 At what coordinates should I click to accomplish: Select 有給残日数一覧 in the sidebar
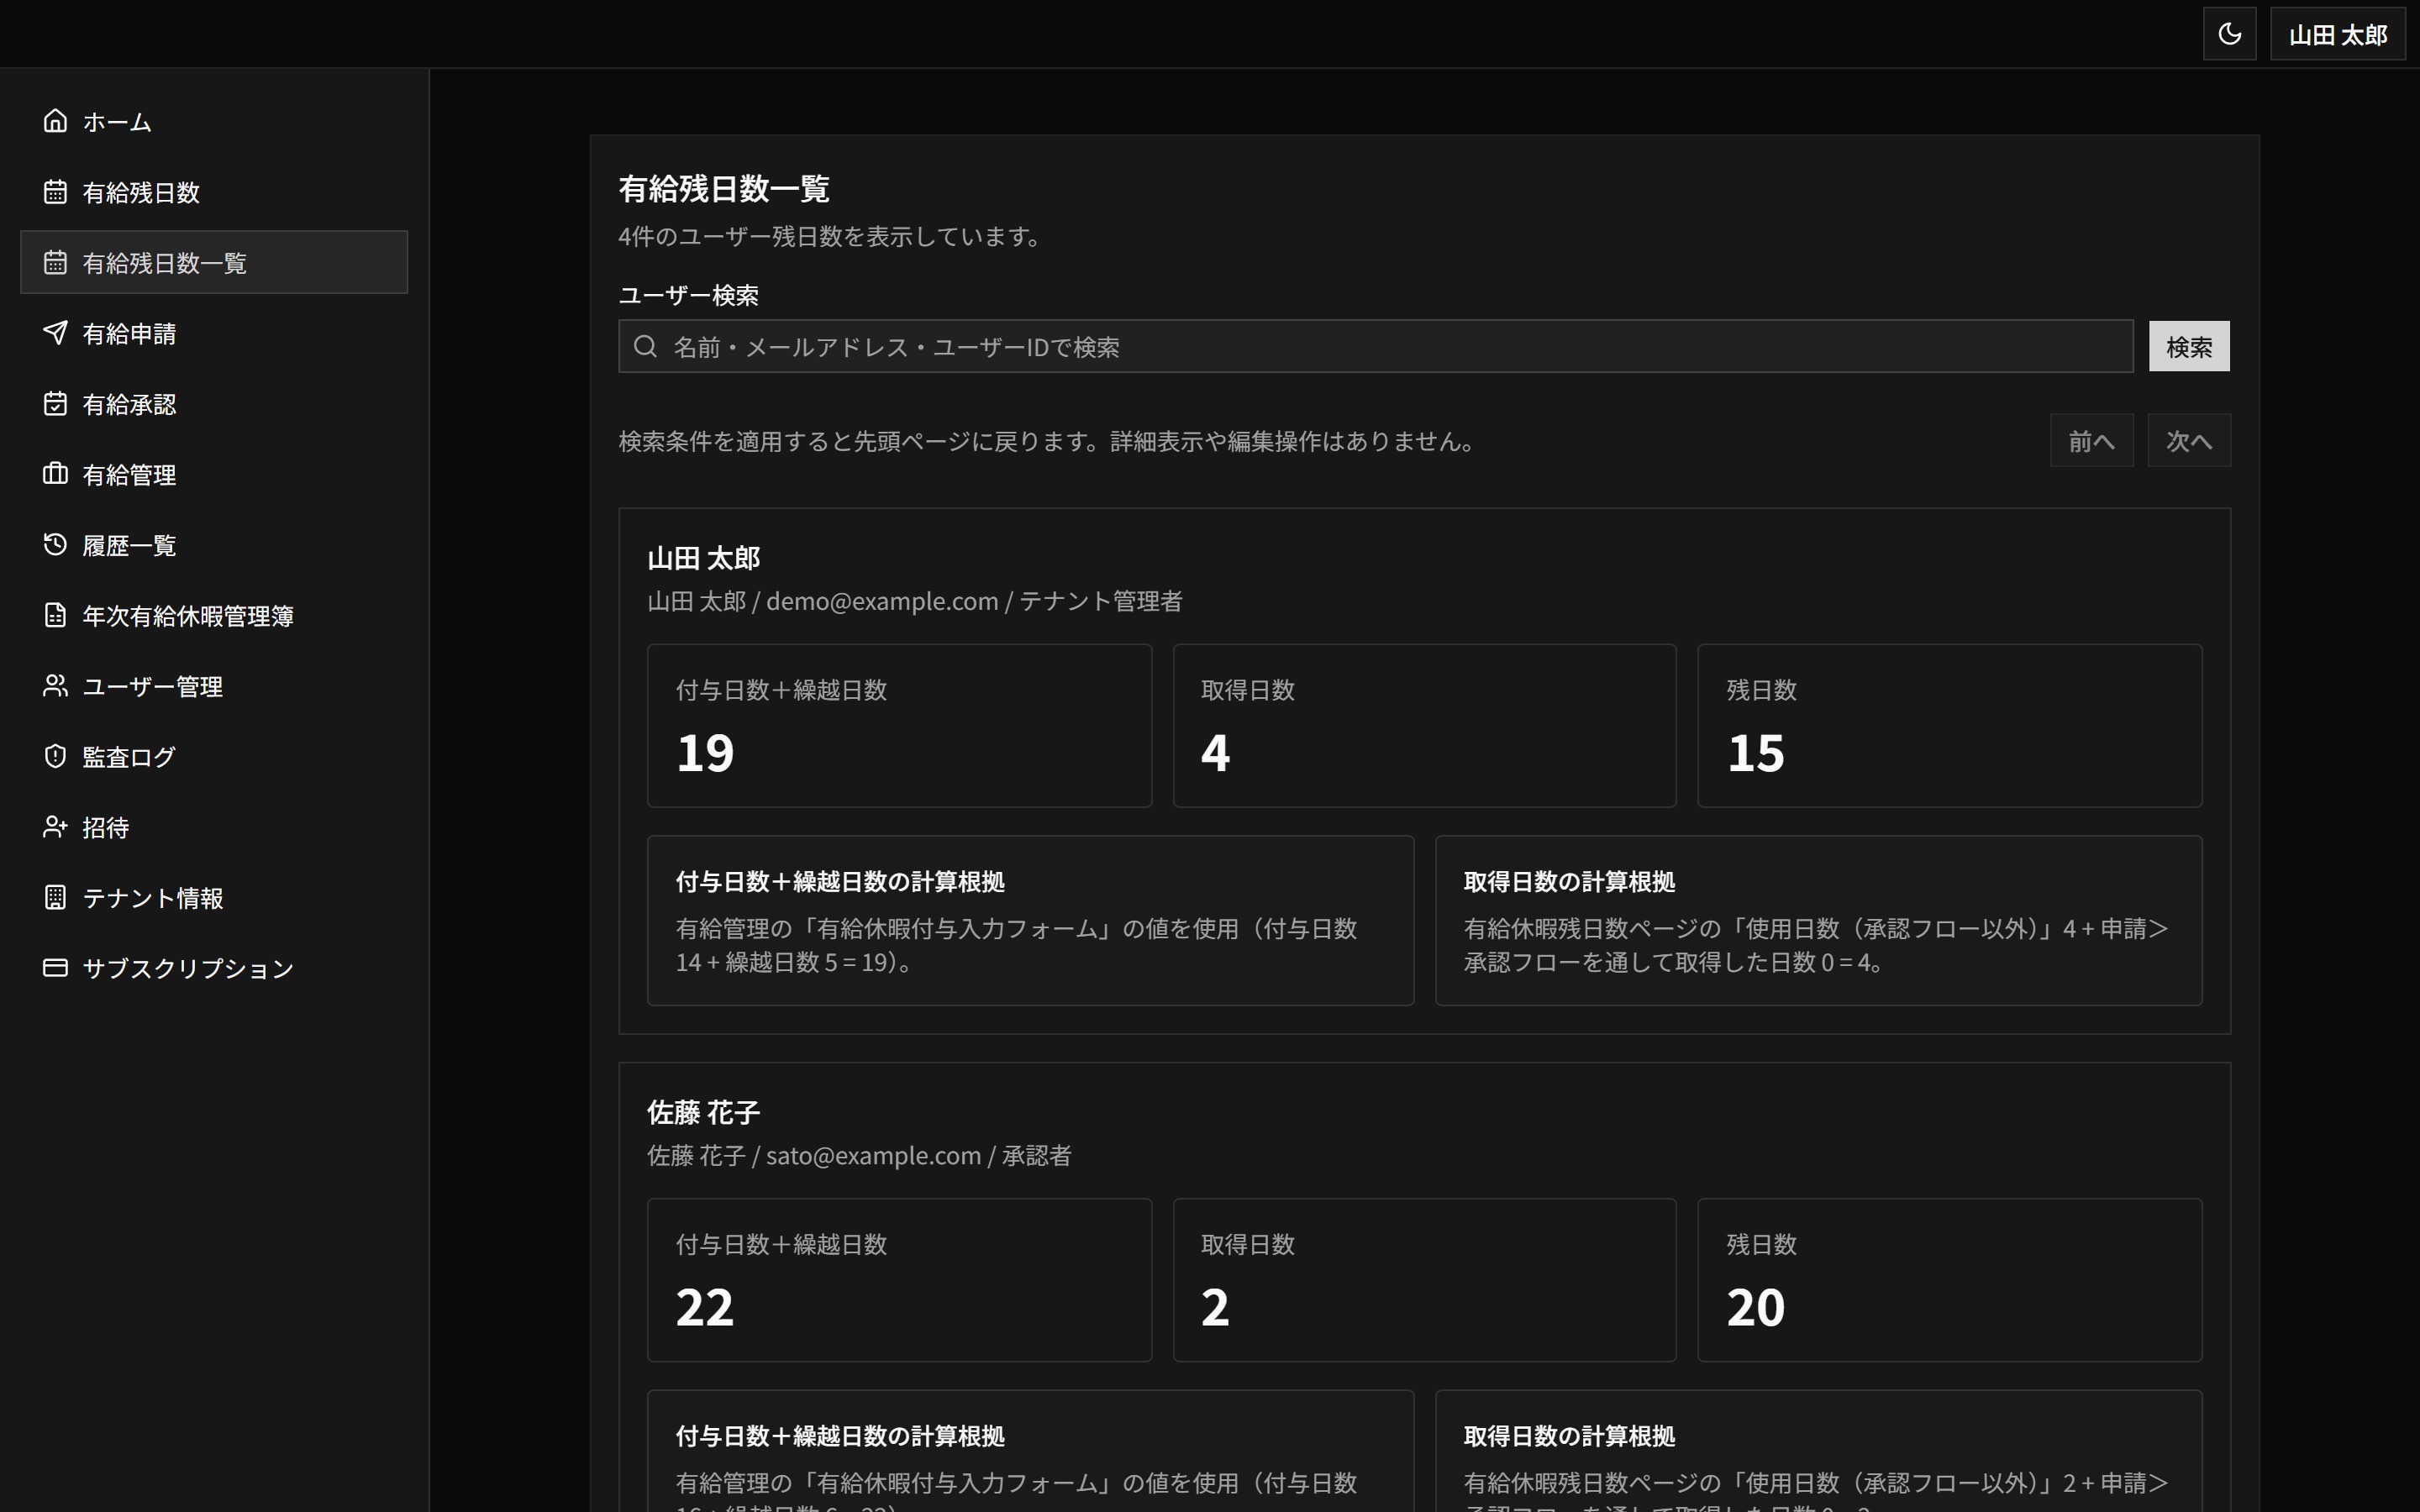click(214, 262)
